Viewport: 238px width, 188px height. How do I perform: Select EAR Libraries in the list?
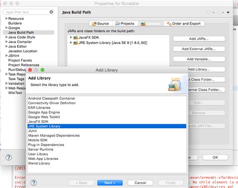point(107,108)
